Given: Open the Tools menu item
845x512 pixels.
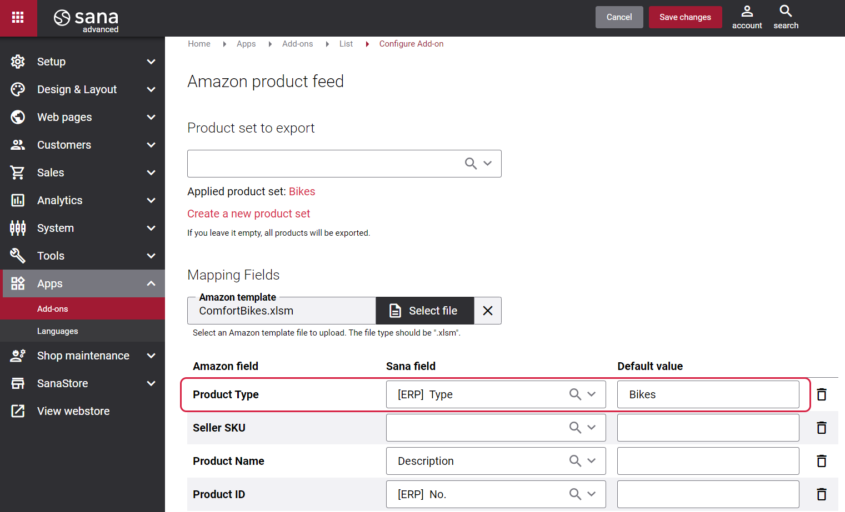Looking at the screenshot, I should coord(82,256).
